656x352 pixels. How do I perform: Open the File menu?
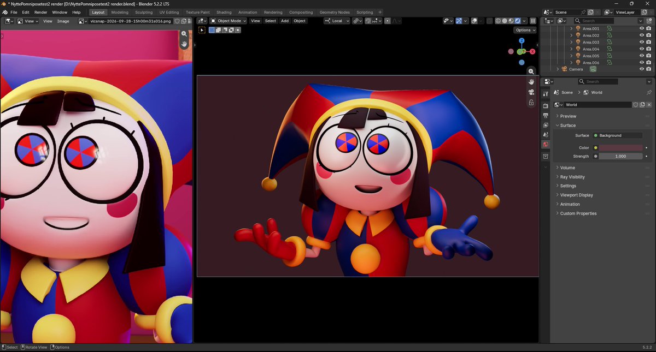[x=14, y=12]
